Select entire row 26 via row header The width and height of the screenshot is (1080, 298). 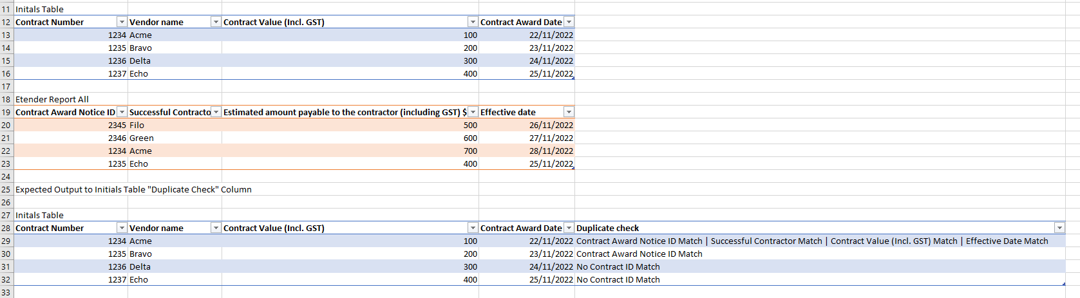(6, 202)
